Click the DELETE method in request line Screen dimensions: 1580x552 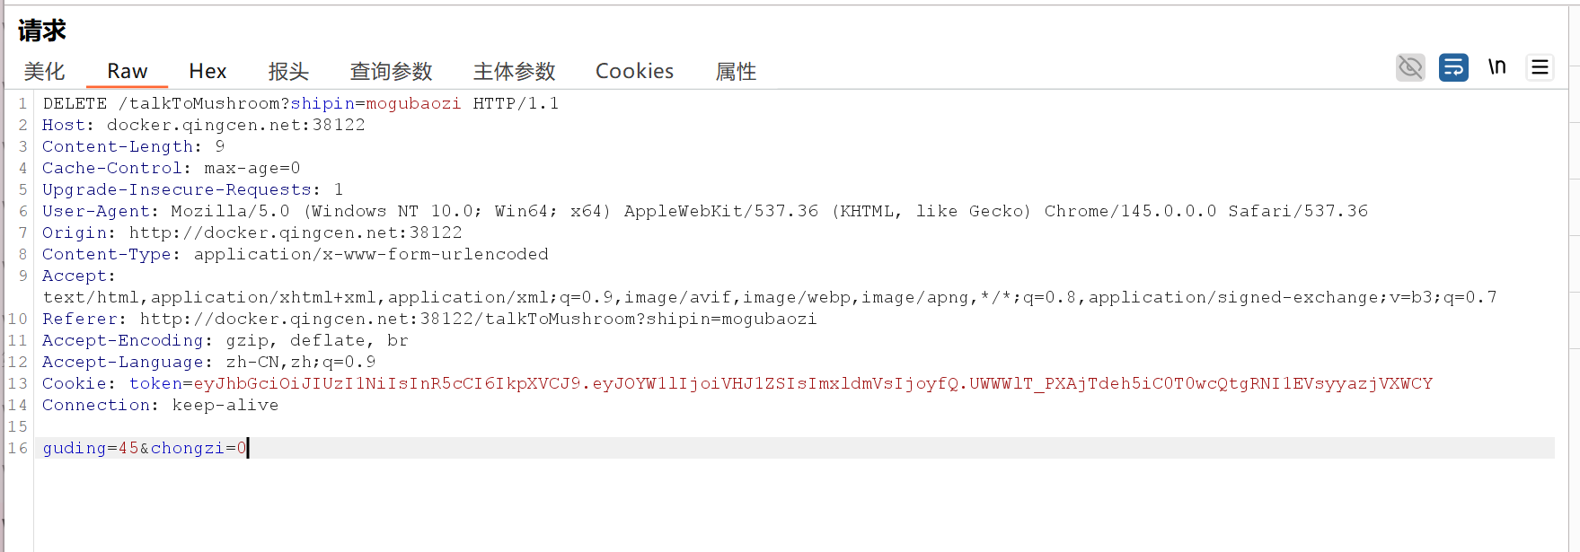pos(75,103)
